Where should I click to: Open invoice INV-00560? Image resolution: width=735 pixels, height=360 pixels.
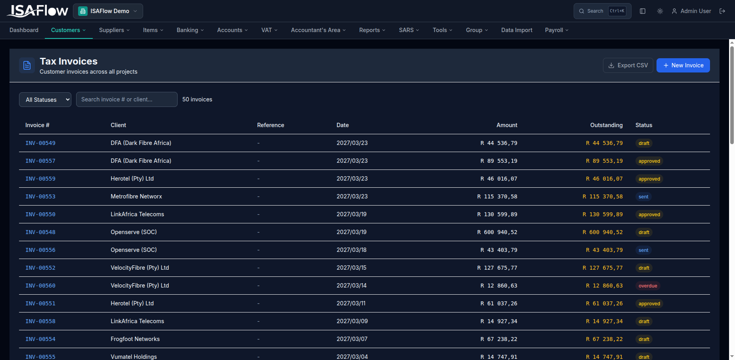click(40, 286)
